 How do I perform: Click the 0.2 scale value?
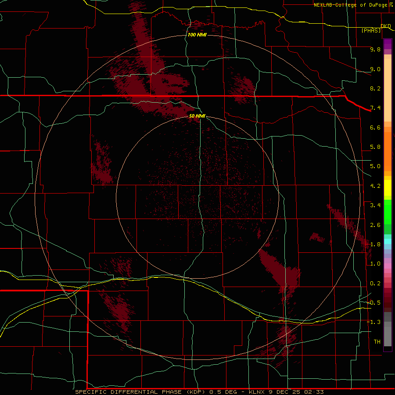coord(375,284)
